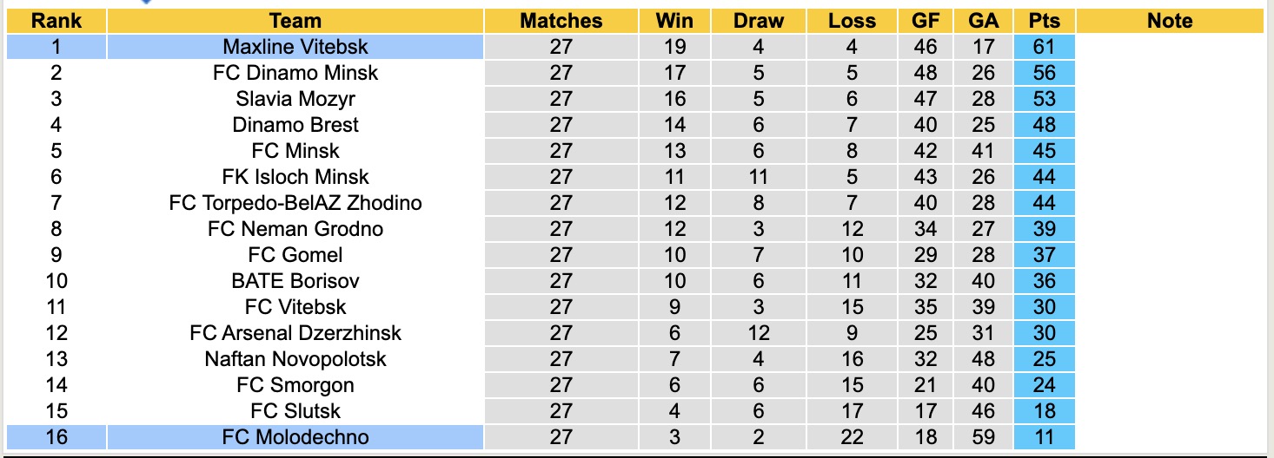This screenshot has width=1274, height=458.
Task: Sort by the Matches column header
Action: pos(561,21)
